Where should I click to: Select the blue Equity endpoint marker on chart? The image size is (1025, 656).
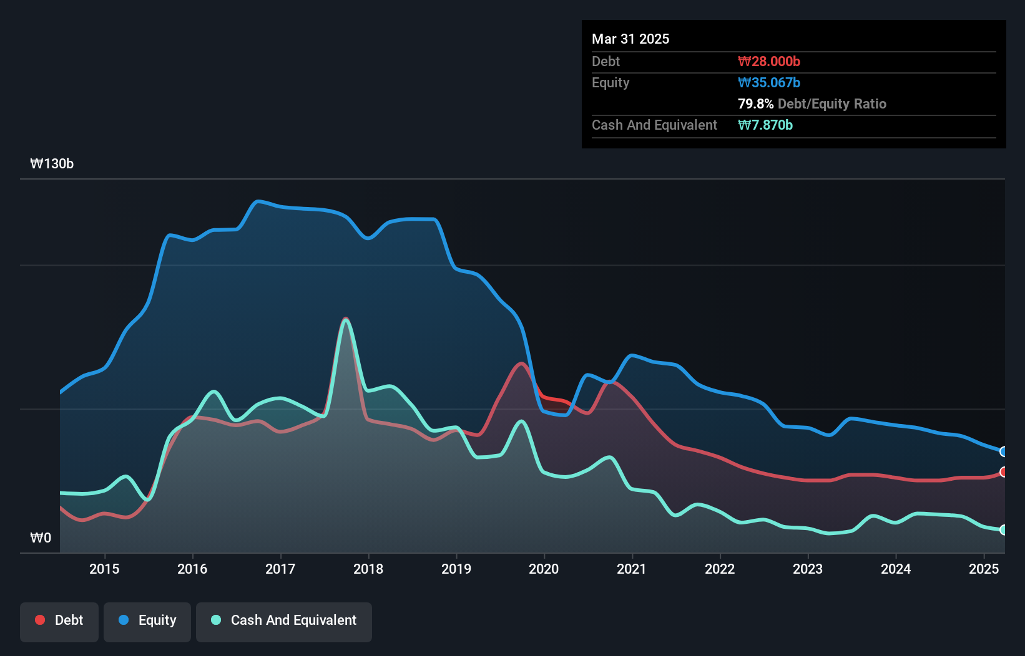[x=1004, y=451]
